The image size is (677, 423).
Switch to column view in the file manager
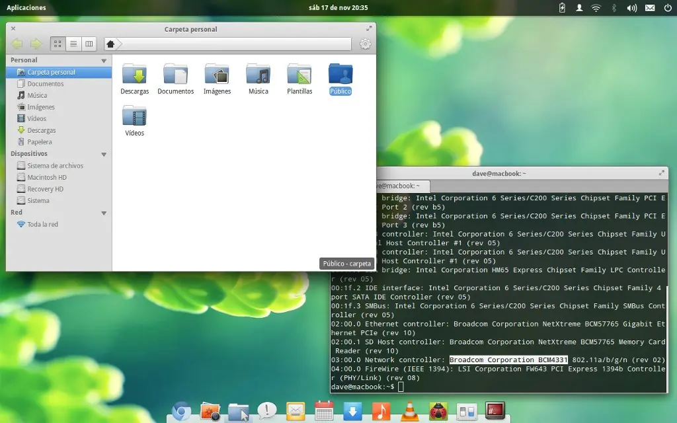[x=90, y=44]
